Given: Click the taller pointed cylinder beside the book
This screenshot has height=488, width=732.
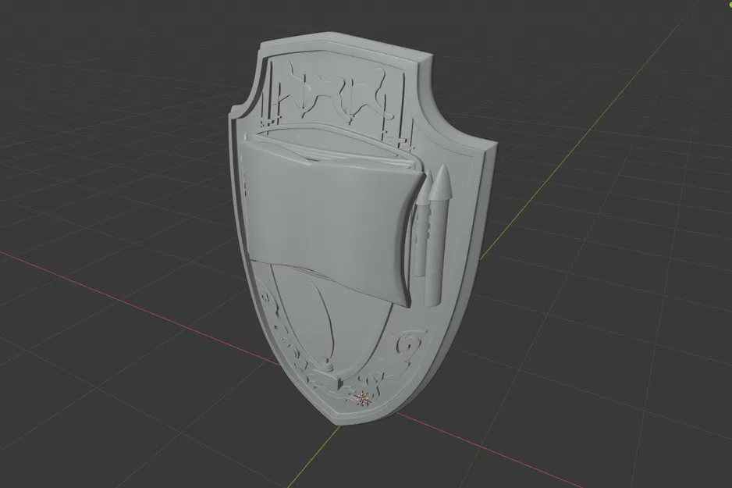Looking at the screenshot, I should pos(439,235).
